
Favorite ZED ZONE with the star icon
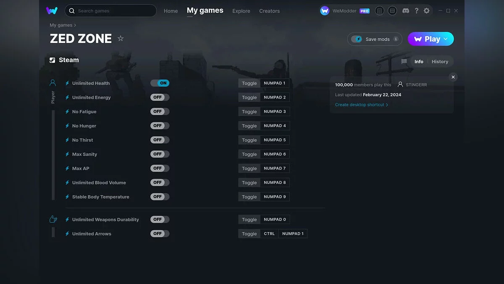click(x=121, y=38)
